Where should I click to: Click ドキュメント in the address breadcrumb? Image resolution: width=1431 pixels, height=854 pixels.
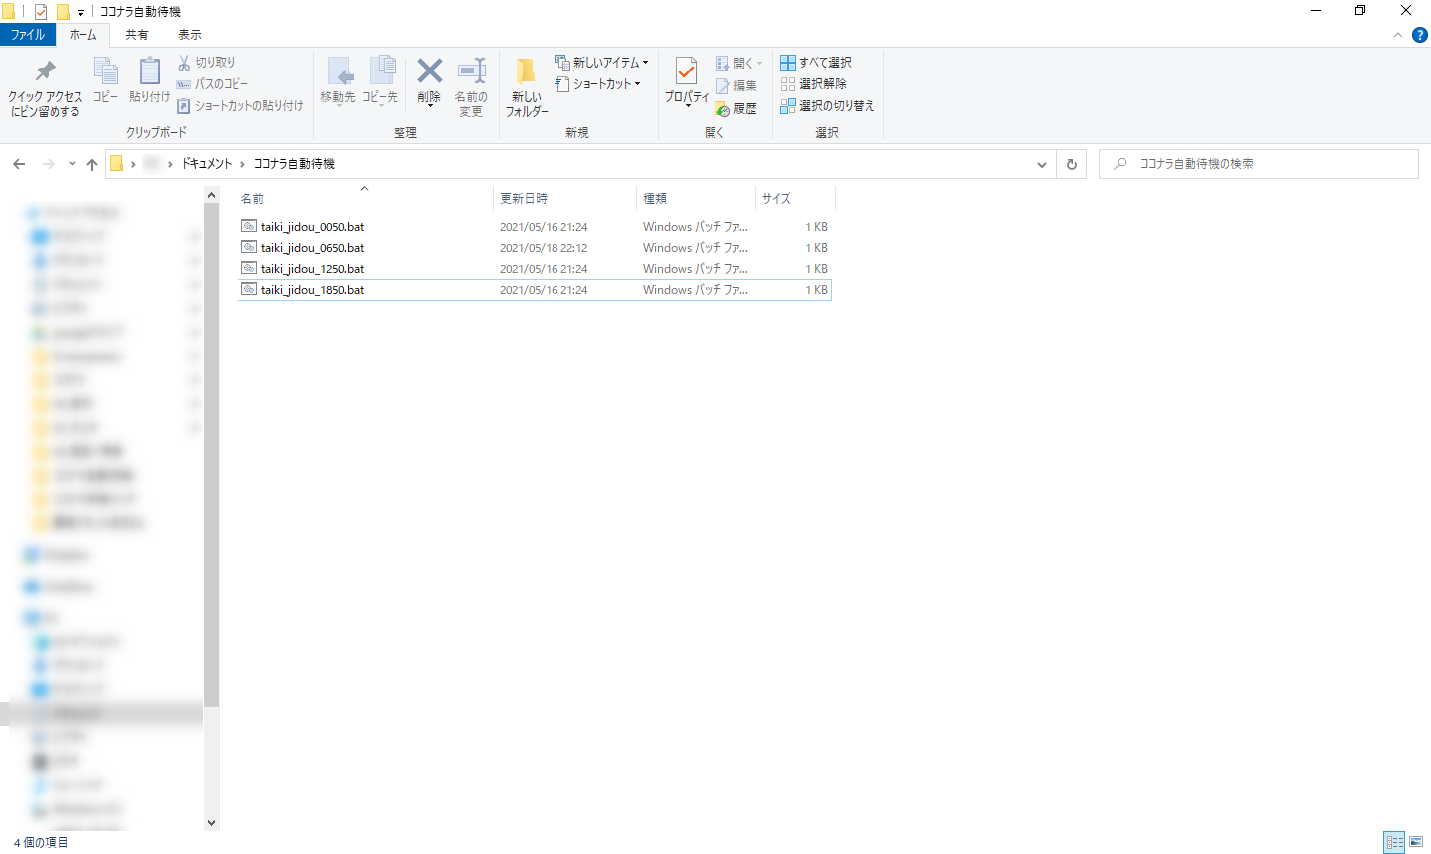[x=206, y=163]
